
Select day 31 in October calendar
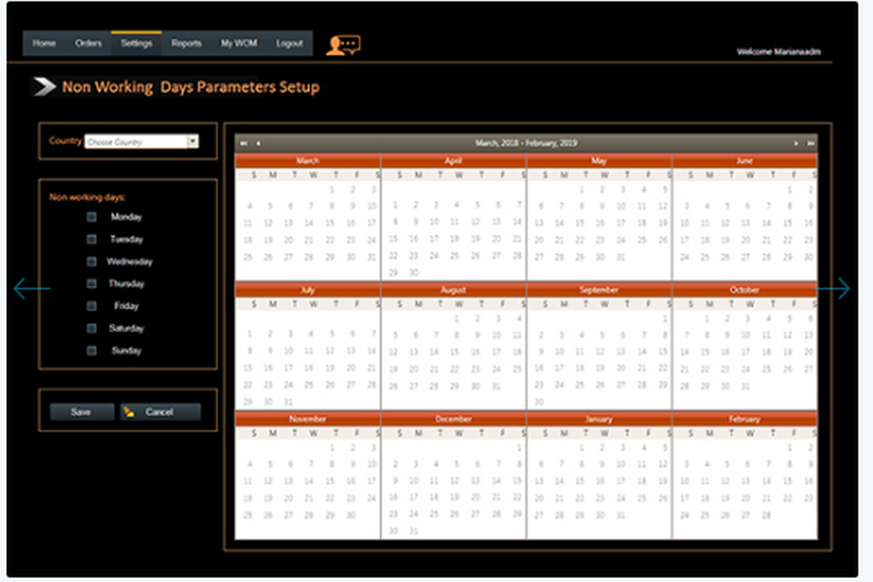746,387
